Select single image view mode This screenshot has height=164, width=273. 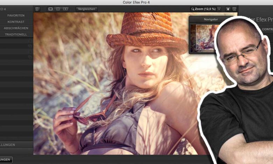[x=50, y=9]
